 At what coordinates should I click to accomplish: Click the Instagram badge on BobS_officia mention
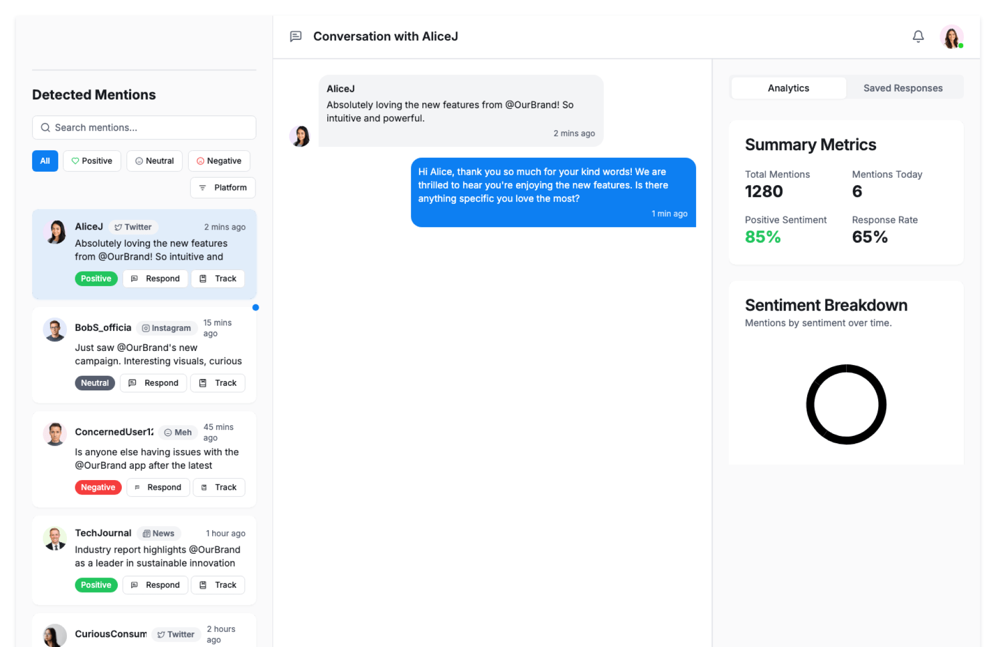167,328
